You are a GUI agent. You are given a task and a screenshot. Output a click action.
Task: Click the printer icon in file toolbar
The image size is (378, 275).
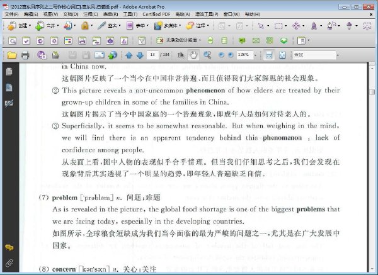click(25, 55)
